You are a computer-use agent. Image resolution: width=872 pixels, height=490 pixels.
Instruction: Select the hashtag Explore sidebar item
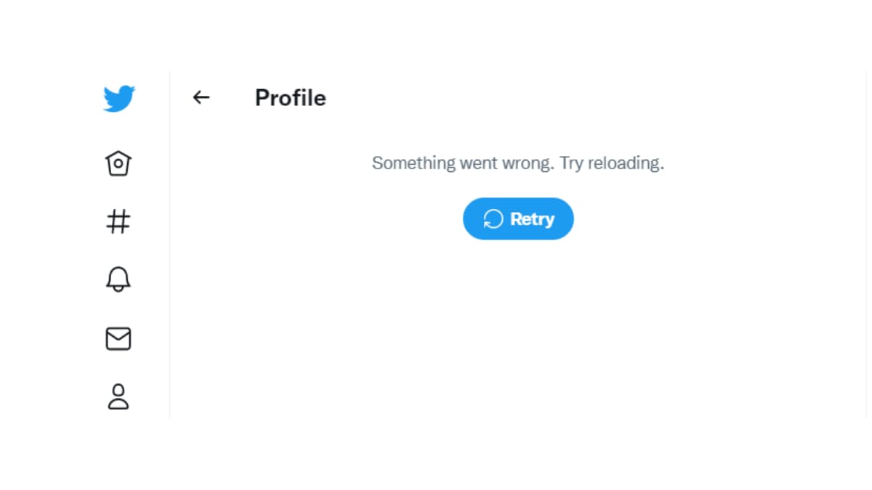[x=118, y=221]
